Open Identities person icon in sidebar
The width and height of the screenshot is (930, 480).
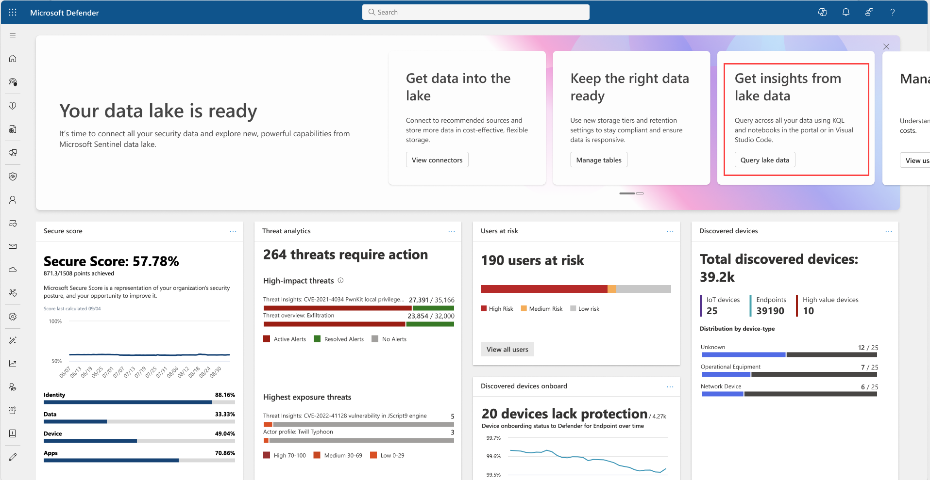tap(13, 200)
